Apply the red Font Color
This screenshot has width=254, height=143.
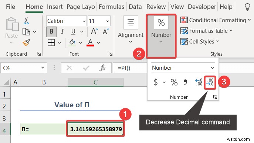tap(90, 43)
